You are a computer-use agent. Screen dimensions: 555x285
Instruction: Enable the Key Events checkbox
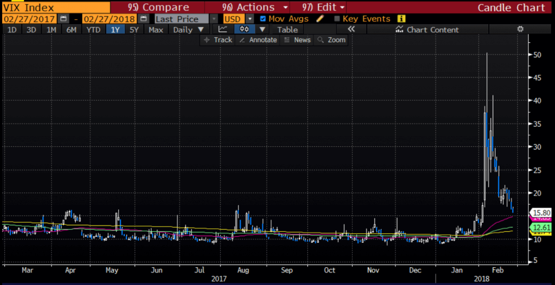pyautogui.click(x=337, y=18)
